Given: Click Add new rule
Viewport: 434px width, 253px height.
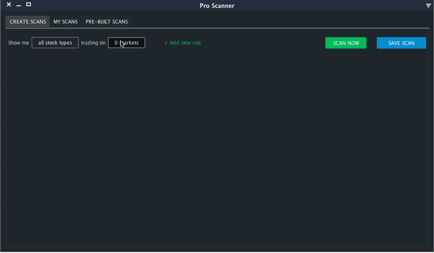Looking at the screenshot, I should [x=182, y=42].
